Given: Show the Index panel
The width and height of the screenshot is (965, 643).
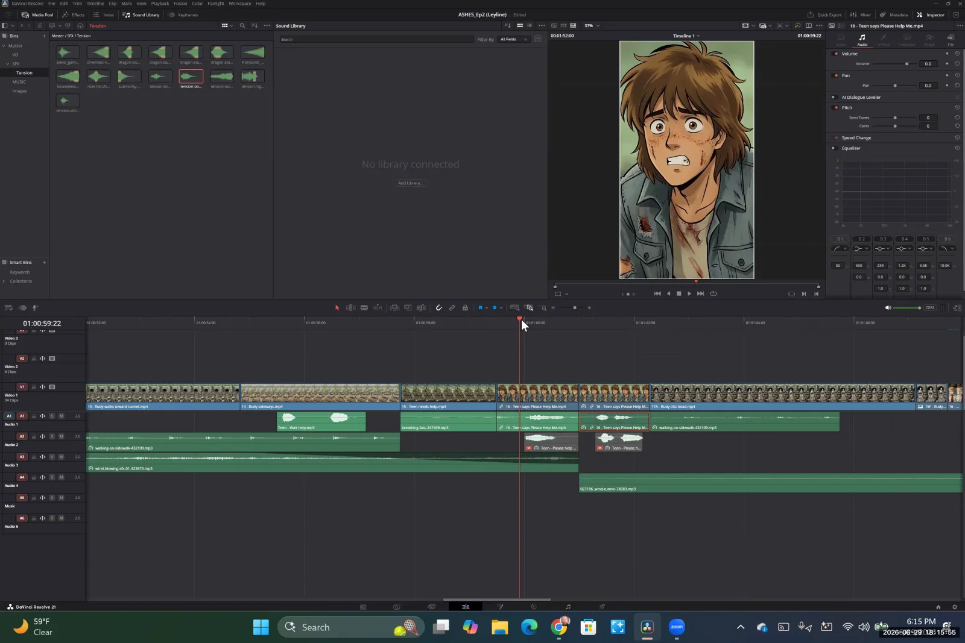Looking at the screenshot, I should 104,14.
